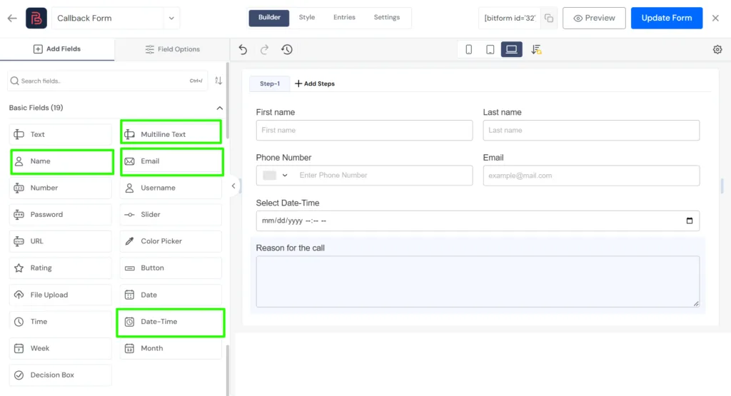
Task: Add a Username field
Action: (171, 188)
